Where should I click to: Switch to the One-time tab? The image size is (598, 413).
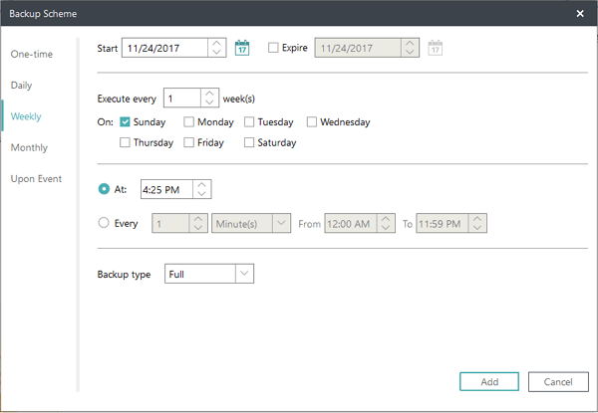(32, 54)
